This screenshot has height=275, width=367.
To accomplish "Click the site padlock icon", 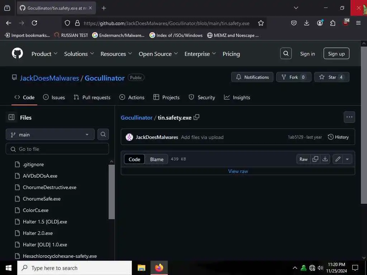I will [x=77, y=23].
